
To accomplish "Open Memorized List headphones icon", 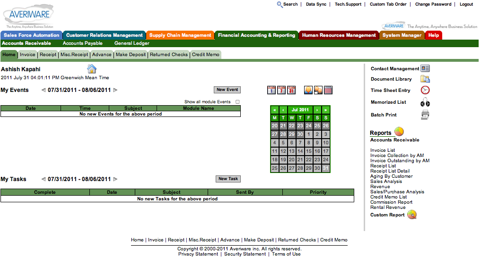I will point(425,102).
